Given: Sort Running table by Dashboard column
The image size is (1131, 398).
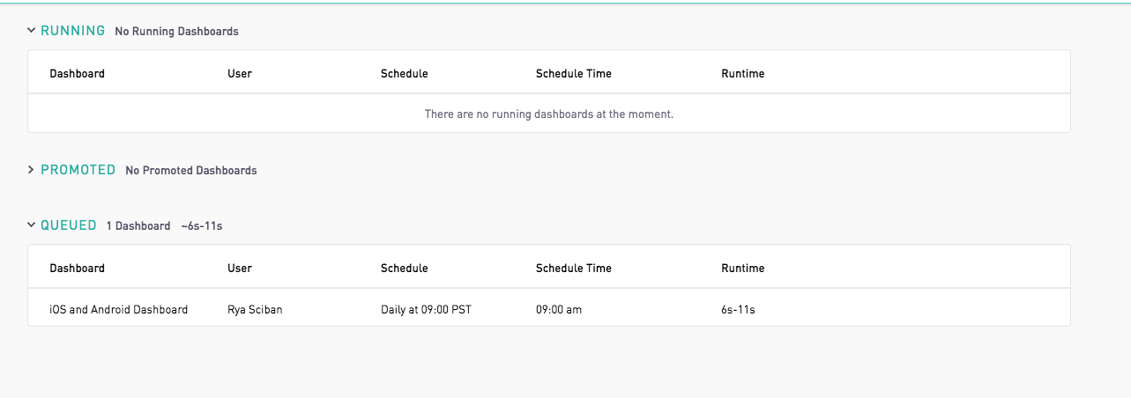Looking at the screenshot, I should pyautogui.click(x=78, y=74).
